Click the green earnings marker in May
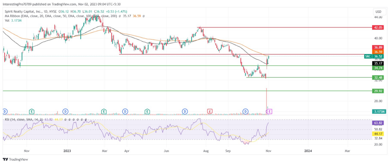 147,112
